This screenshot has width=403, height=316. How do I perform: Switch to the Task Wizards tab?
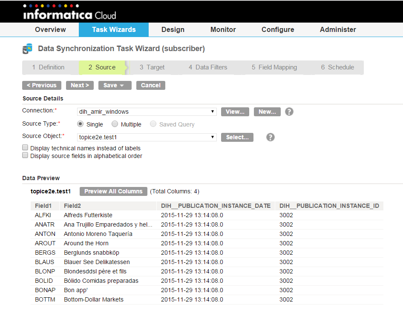pyautogui.click(x=114, y=29)
